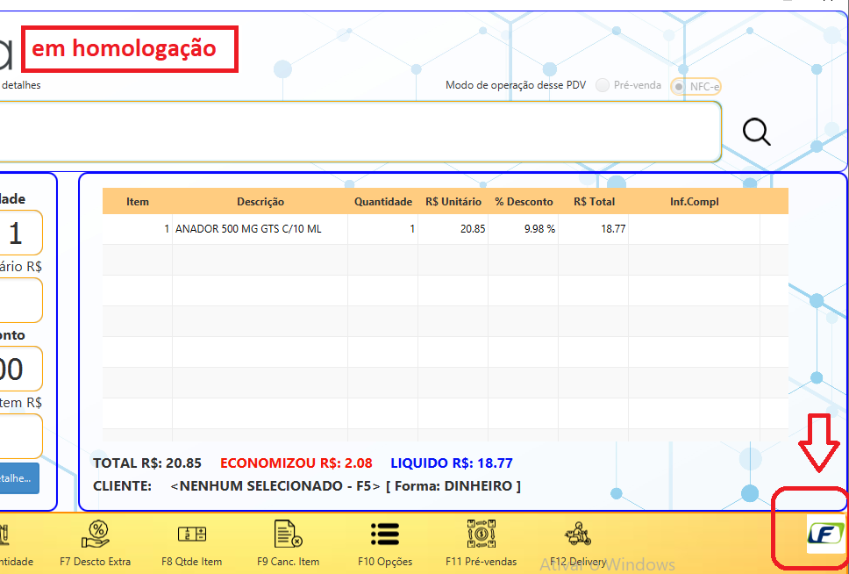Click the NENHUM SELECIONADO - F5 client text
Viewport: 849px width, 574px height.
[275, 486]
